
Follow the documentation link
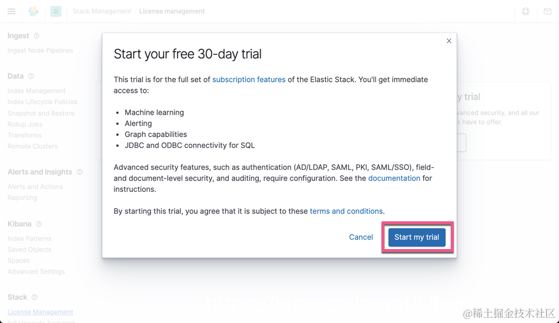coord(394,178)
